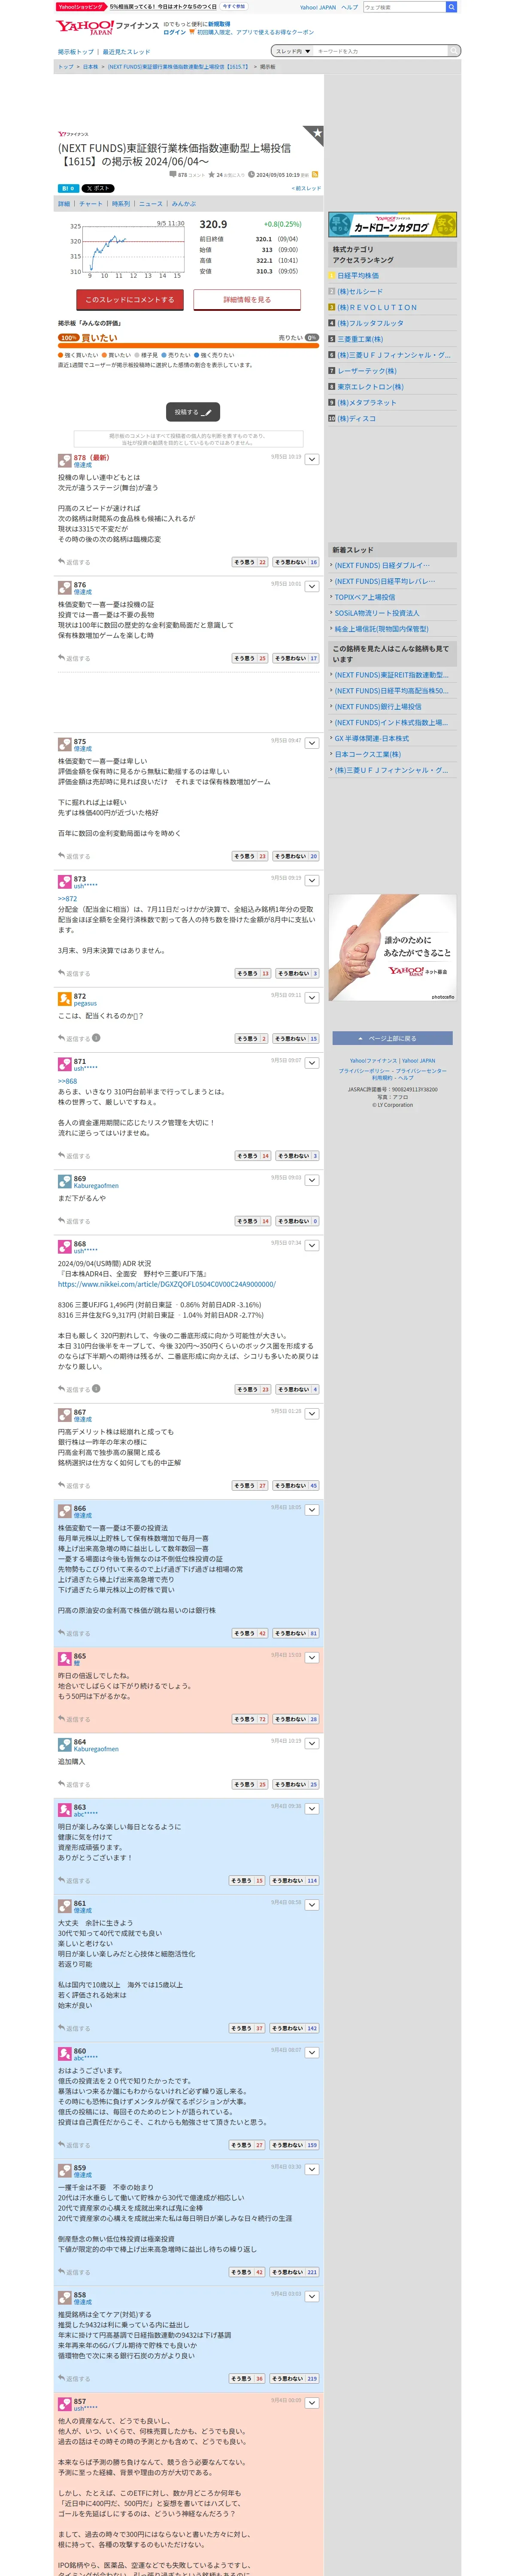Vote そう思わない on post 878
Screen dimensions: 515x2576
(x=296, y=562)
